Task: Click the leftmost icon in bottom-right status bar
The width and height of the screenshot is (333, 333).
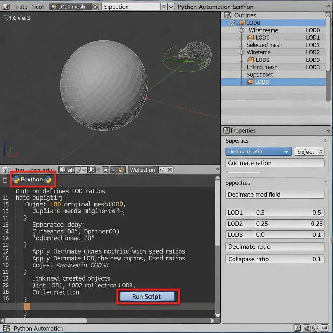Action: pos(297,328)
